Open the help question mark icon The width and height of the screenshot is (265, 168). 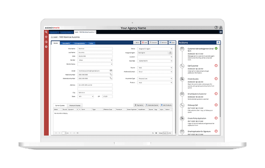coord(216,27)
